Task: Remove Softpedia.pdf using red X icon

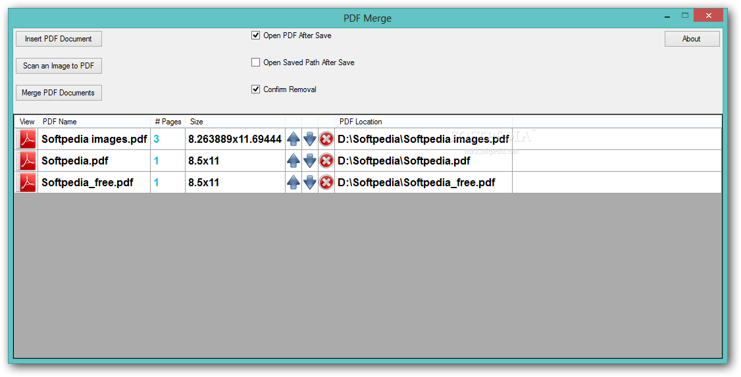Action: tap(326, 161)
